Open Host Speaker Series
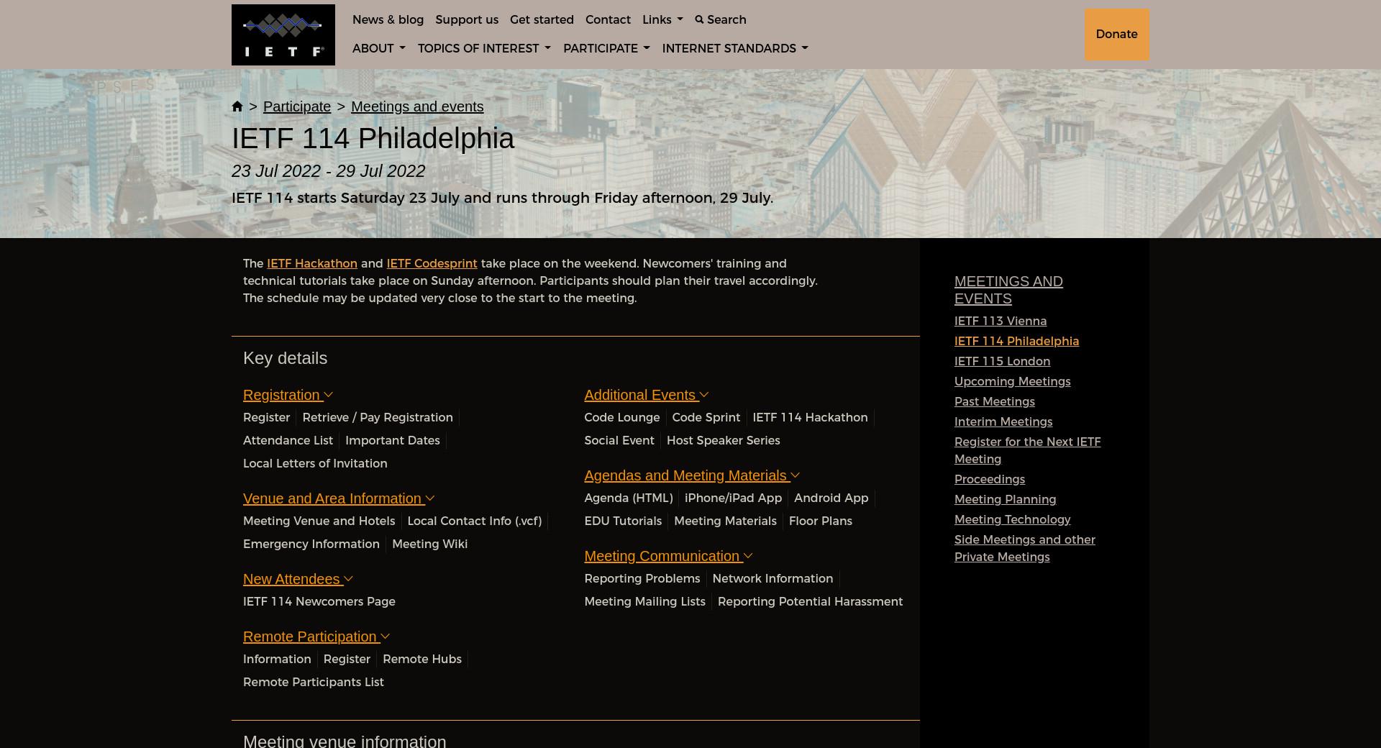1381x748 pixels. [x=723, y=440]
